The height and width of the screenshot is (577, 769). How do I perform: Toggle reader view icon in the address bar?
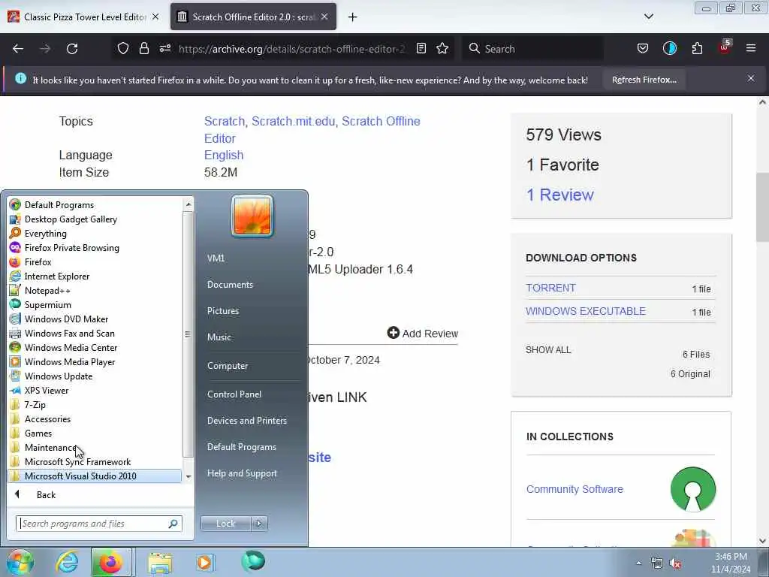(x=421, y=48)
